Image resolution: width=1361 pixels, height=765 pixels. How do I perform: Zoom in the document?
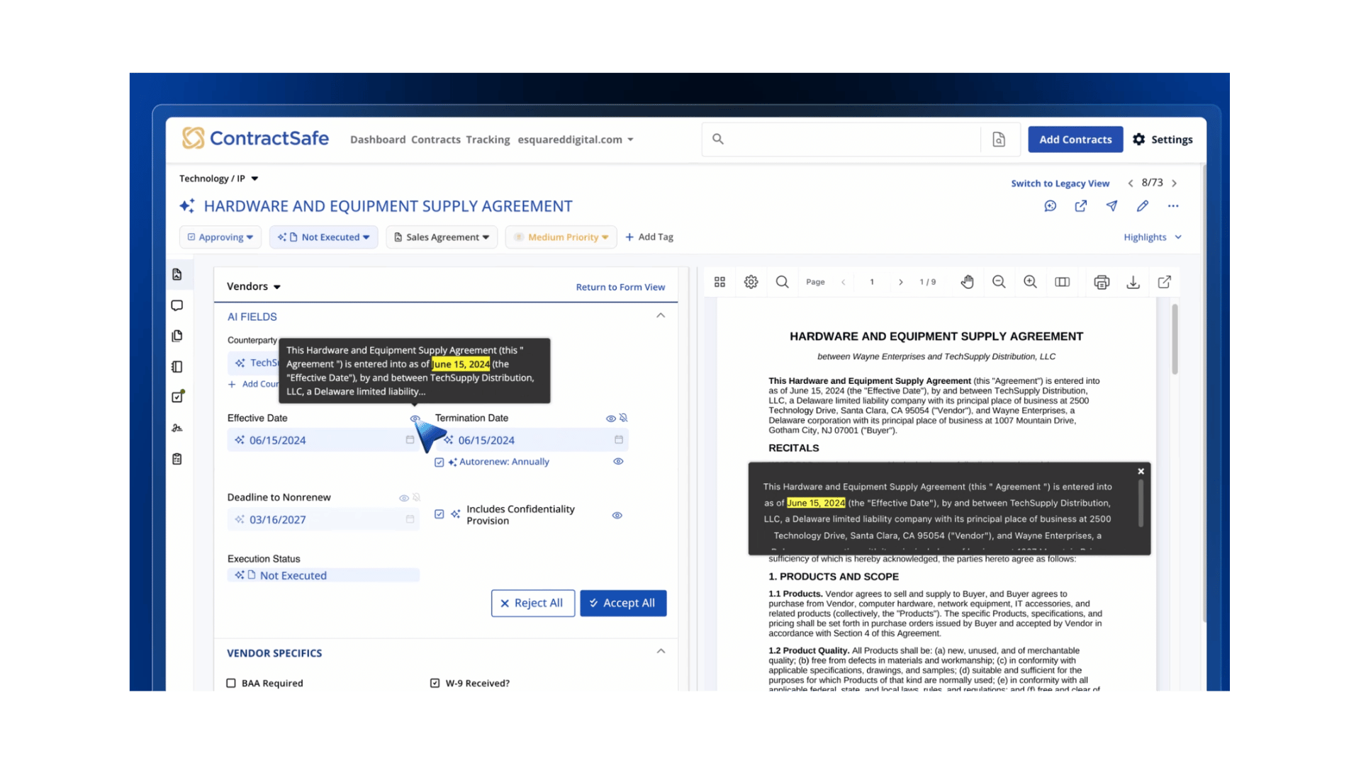(x=1031, y=282)
